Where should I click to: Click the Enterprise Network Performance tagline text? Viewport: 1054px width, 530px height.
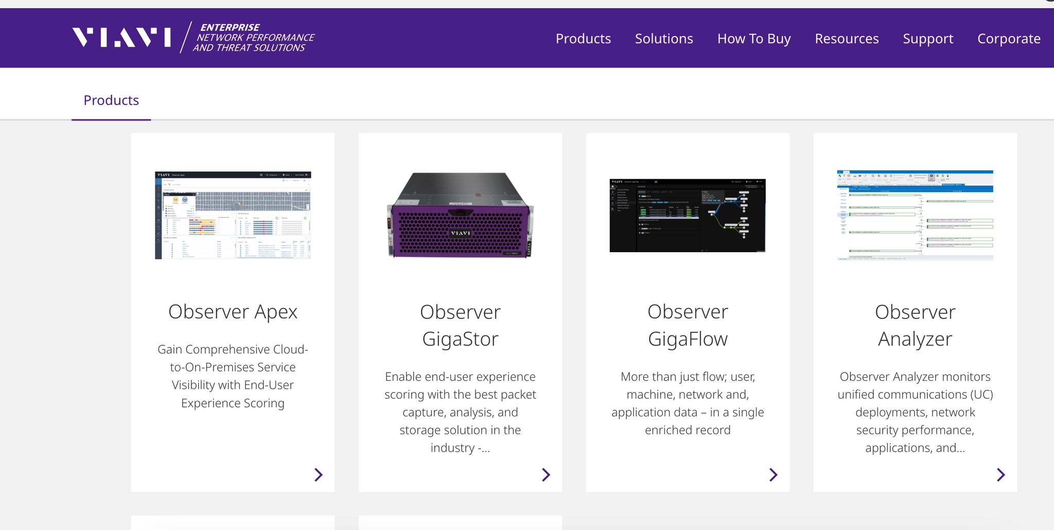(x=254, y=38)
